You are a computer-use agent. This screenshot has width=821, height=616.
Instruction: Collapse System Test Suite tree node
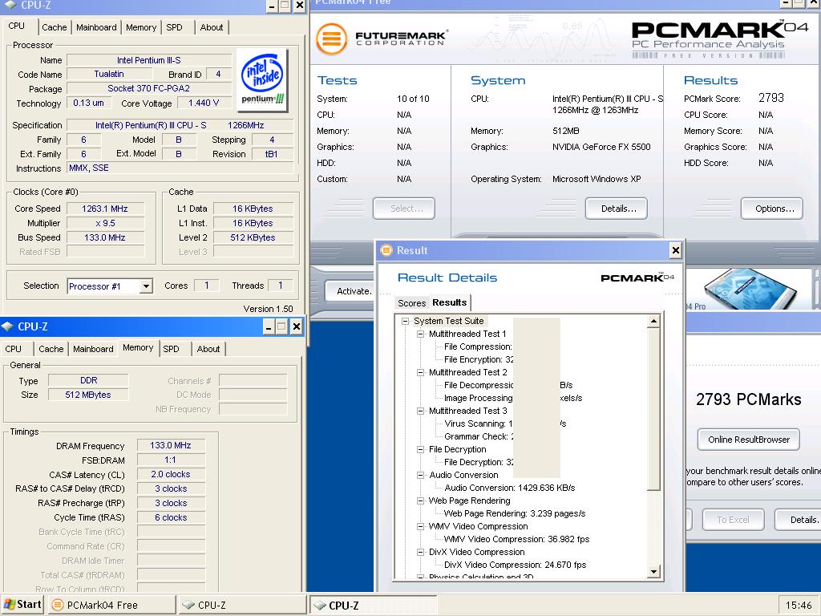point(405,321)
